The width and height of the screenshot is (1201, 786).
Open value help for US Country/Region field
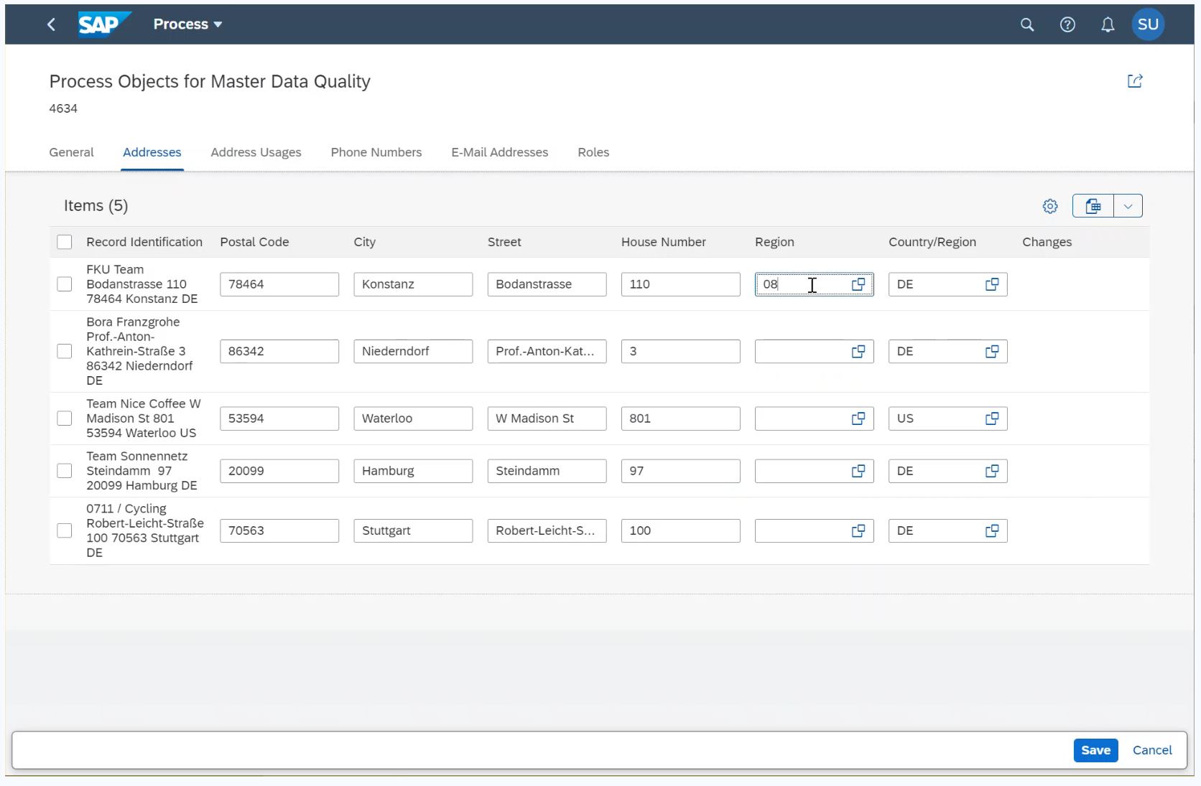991,418
